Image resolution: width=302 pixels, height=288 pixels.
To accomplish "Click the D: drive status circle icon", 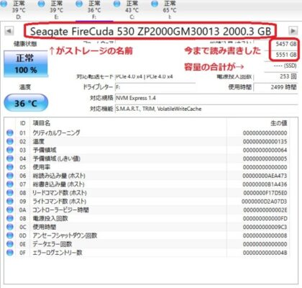I will (4, 4).
